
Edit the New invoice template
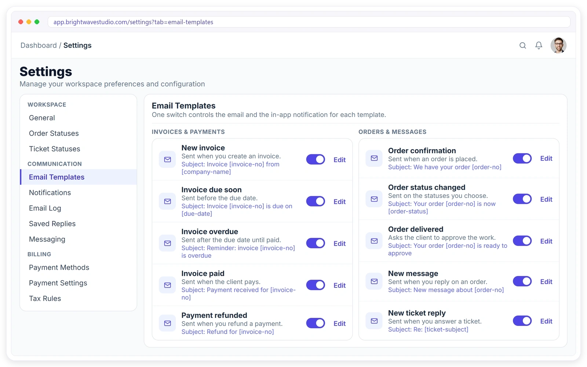tap(339, 160)
